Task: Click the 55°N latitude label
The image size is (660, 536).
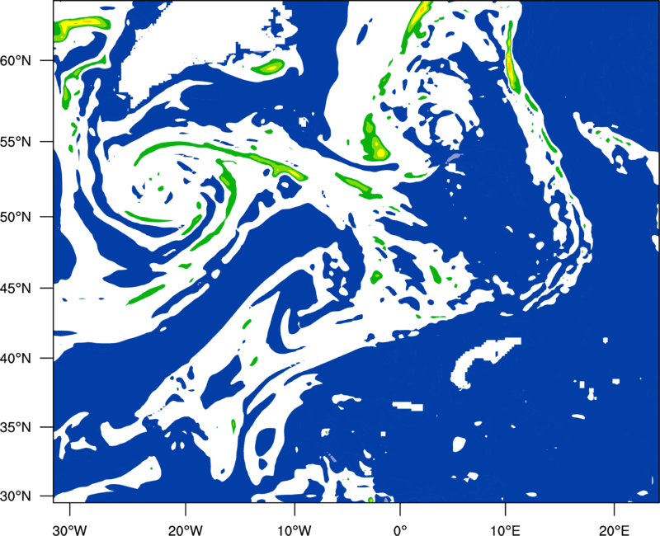Action: (x=16, y=142)
